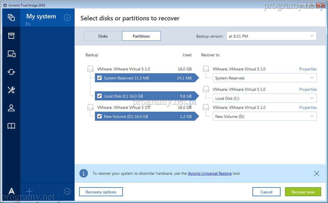328x203 pixels.
Task: Open the Backup section in the sidebar
Action: (x=11, y=18)
